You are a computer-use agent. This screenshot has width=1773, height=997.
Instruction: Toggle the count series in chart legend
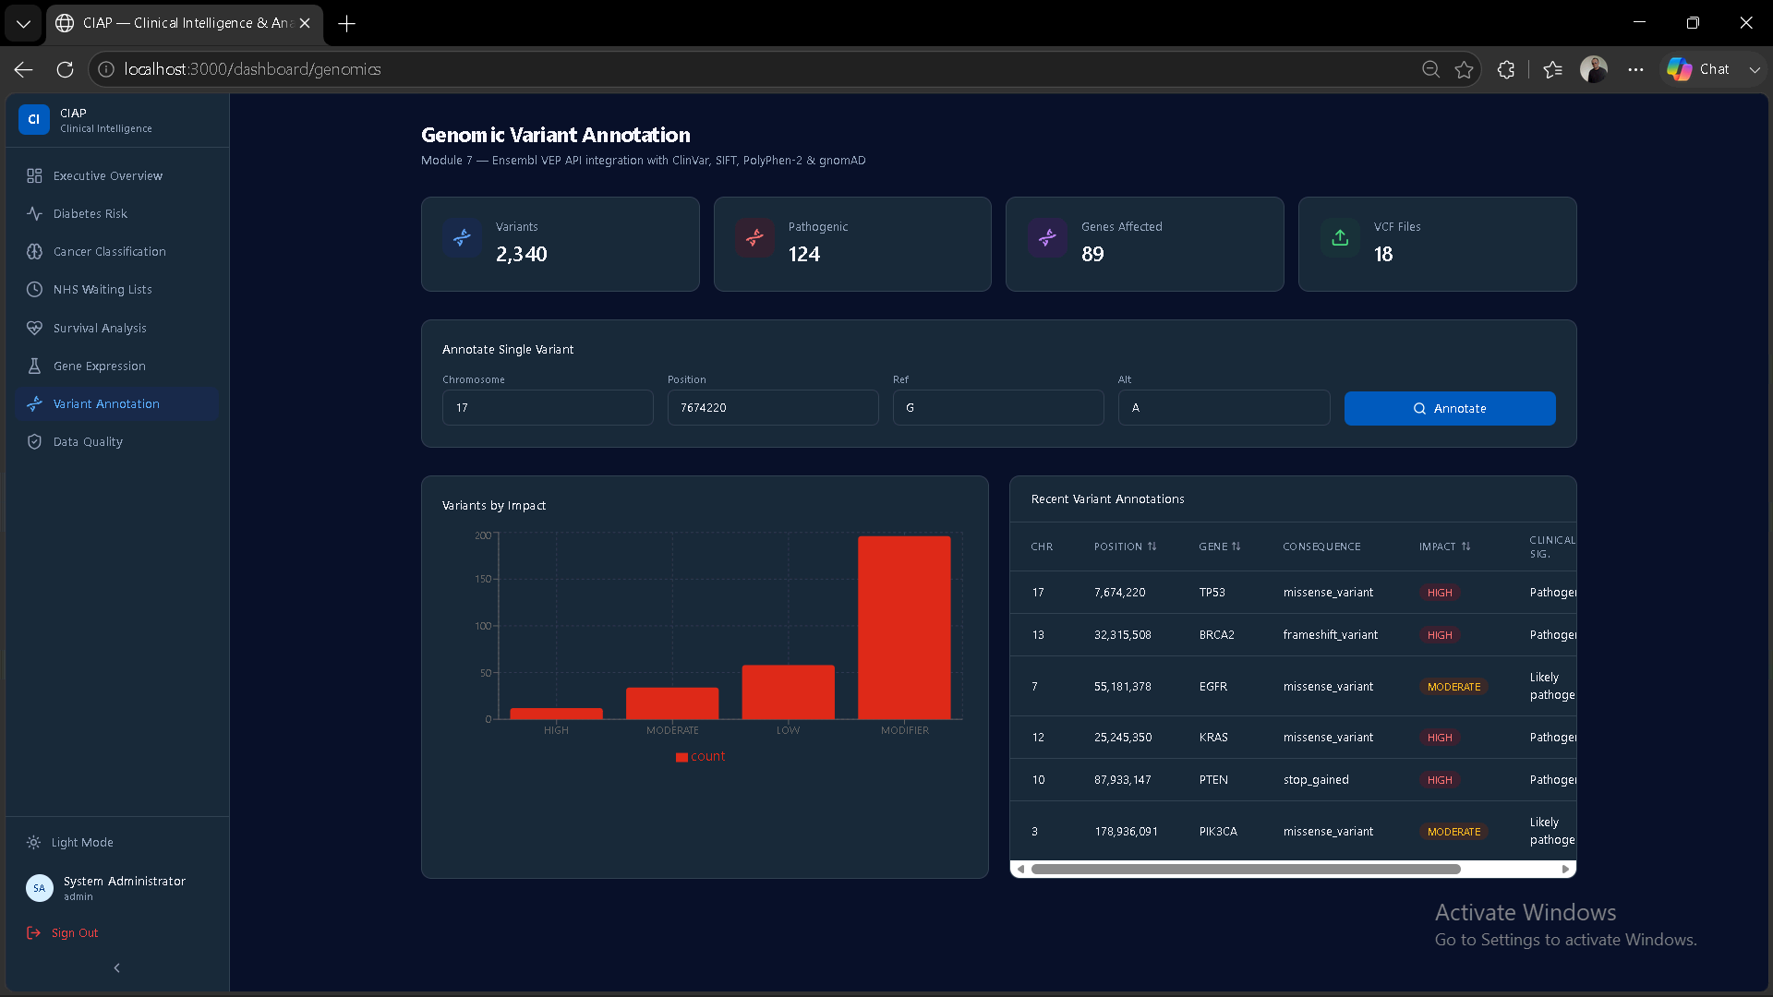point(700,756)
